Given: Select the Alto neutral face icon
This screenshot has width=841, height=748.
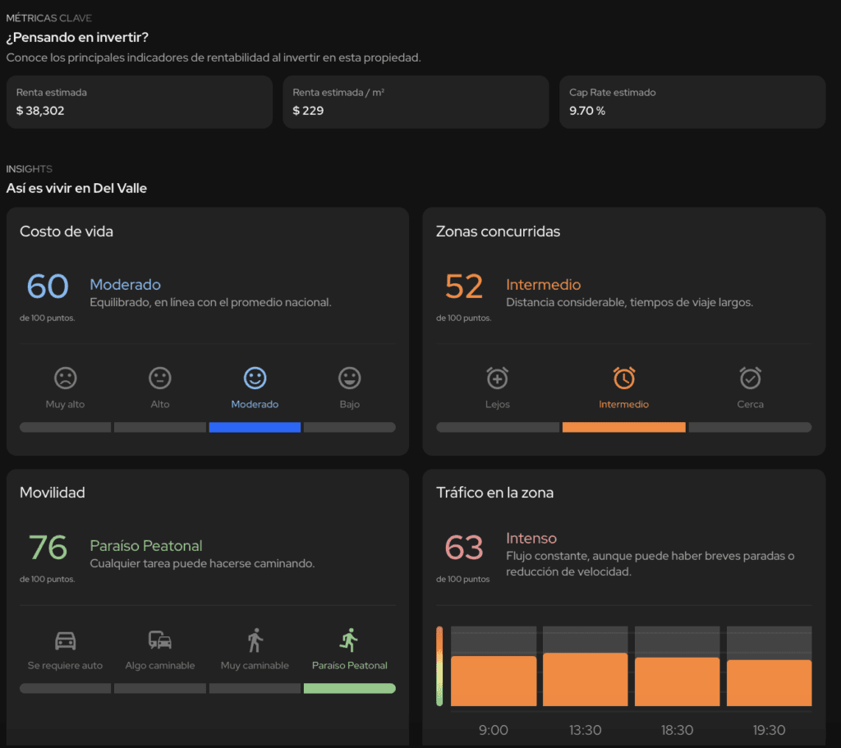Looking at the screenshot, I should [x=160, y=378].
